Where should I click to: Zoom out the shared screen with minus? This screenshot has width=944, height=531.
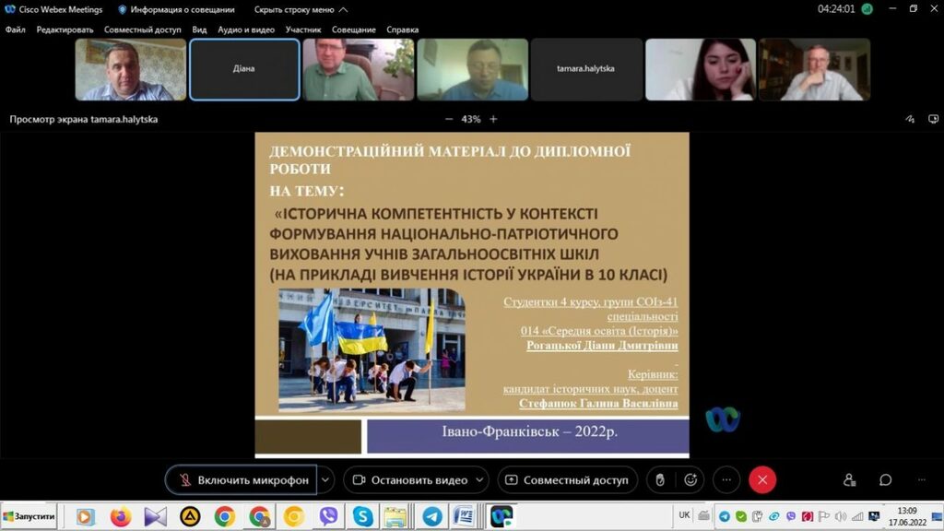pos(449,119)
